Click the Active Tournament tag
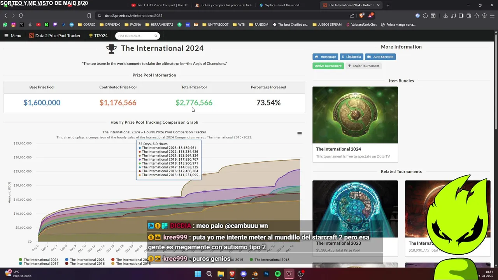This screenshot has width=498, height=280. [328, 66]
